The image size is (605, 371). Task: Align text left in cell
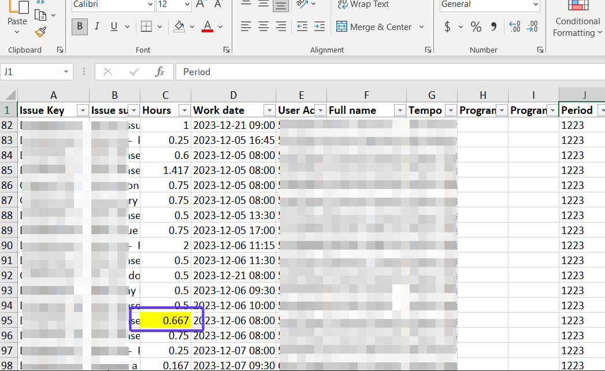point(246,27)
